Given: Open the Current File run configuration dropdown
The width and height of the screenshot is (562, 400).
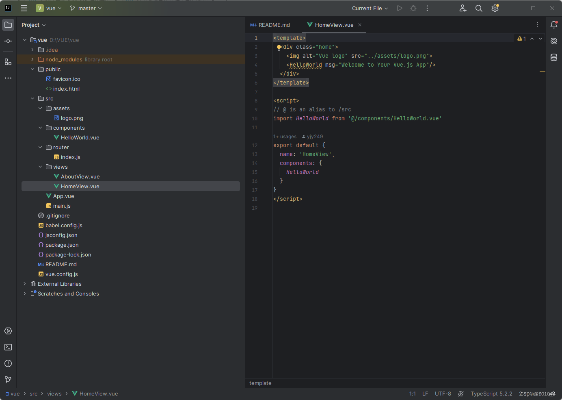Looking at the screenshot, I should tap(370, 8).
